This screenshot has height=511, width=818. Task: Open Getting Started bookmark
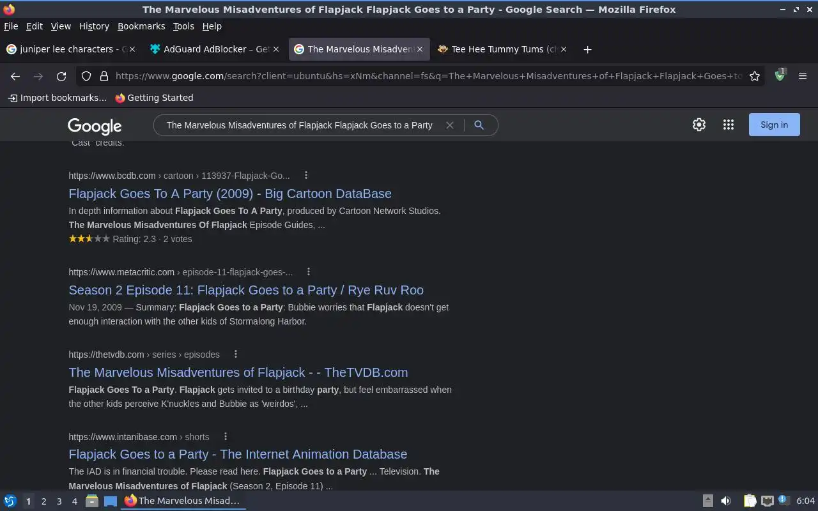(154, 98)
